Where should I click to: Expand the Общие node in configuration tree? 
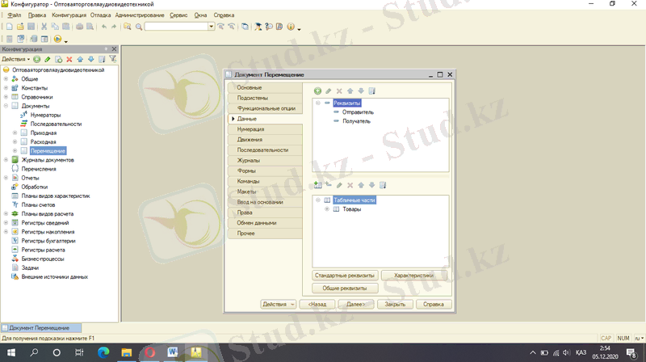pyautogui.click(x=6, y=79)
